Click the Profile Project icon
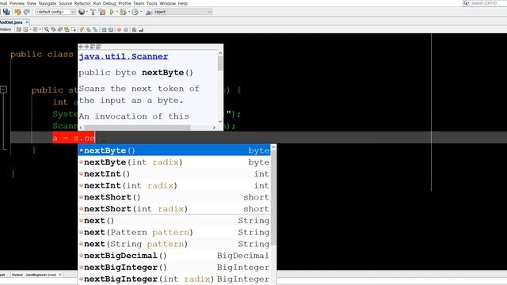 (135, 12)
